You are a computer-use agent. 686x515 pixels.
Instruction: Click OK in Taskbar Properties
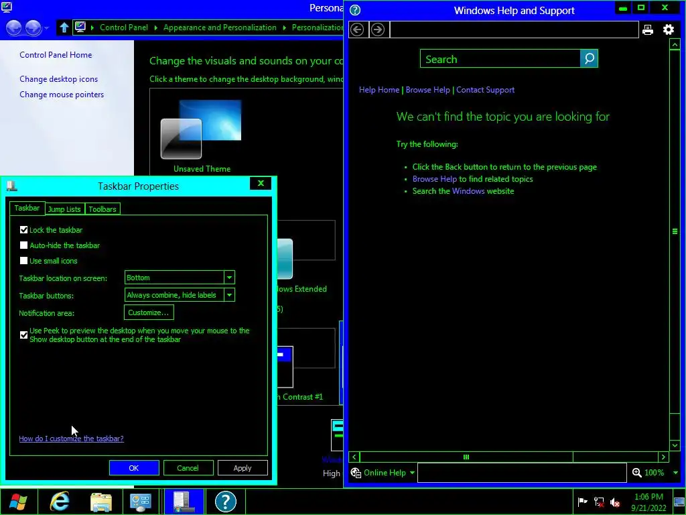point(134,467)
